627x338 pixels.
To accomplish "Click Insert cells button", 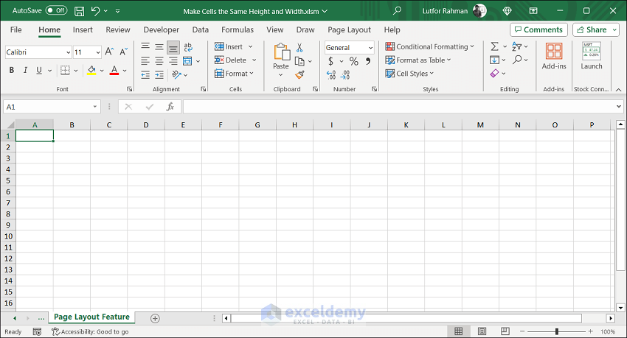I will point(229,46).
